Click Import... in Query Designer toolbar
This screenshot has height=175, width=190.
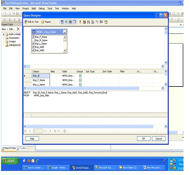[47, 22]
